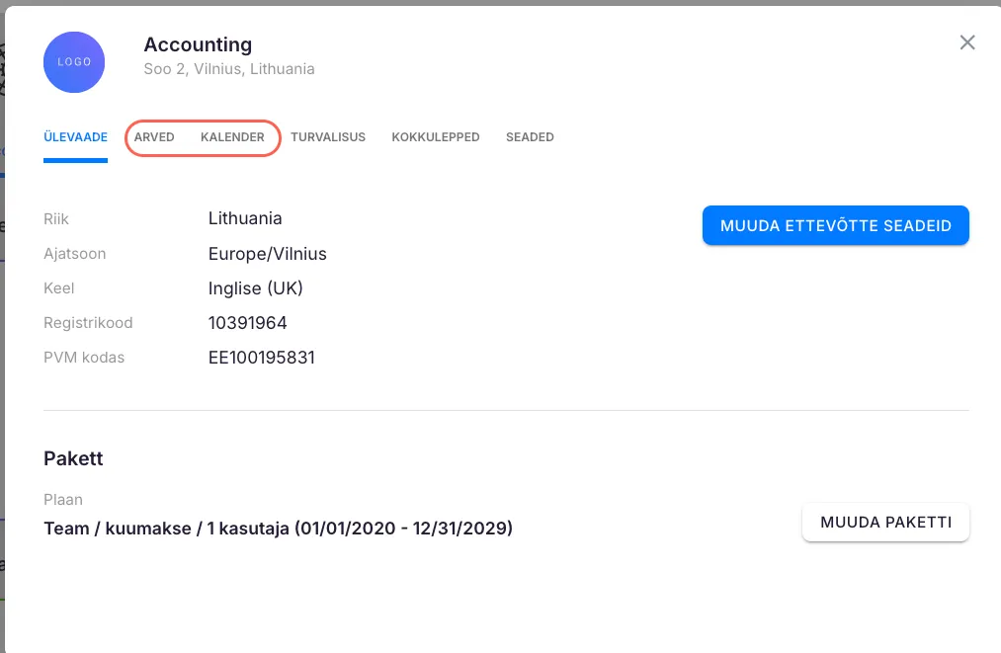The height and width of the screenshot is (653, 1001).
Task: Open the Seaded tab
Action: point(530,137)
